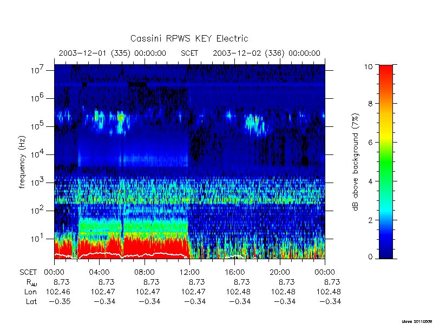This screenshot has height=324, width=433.
Task: Click the R_AU row label
Action: 31,282
